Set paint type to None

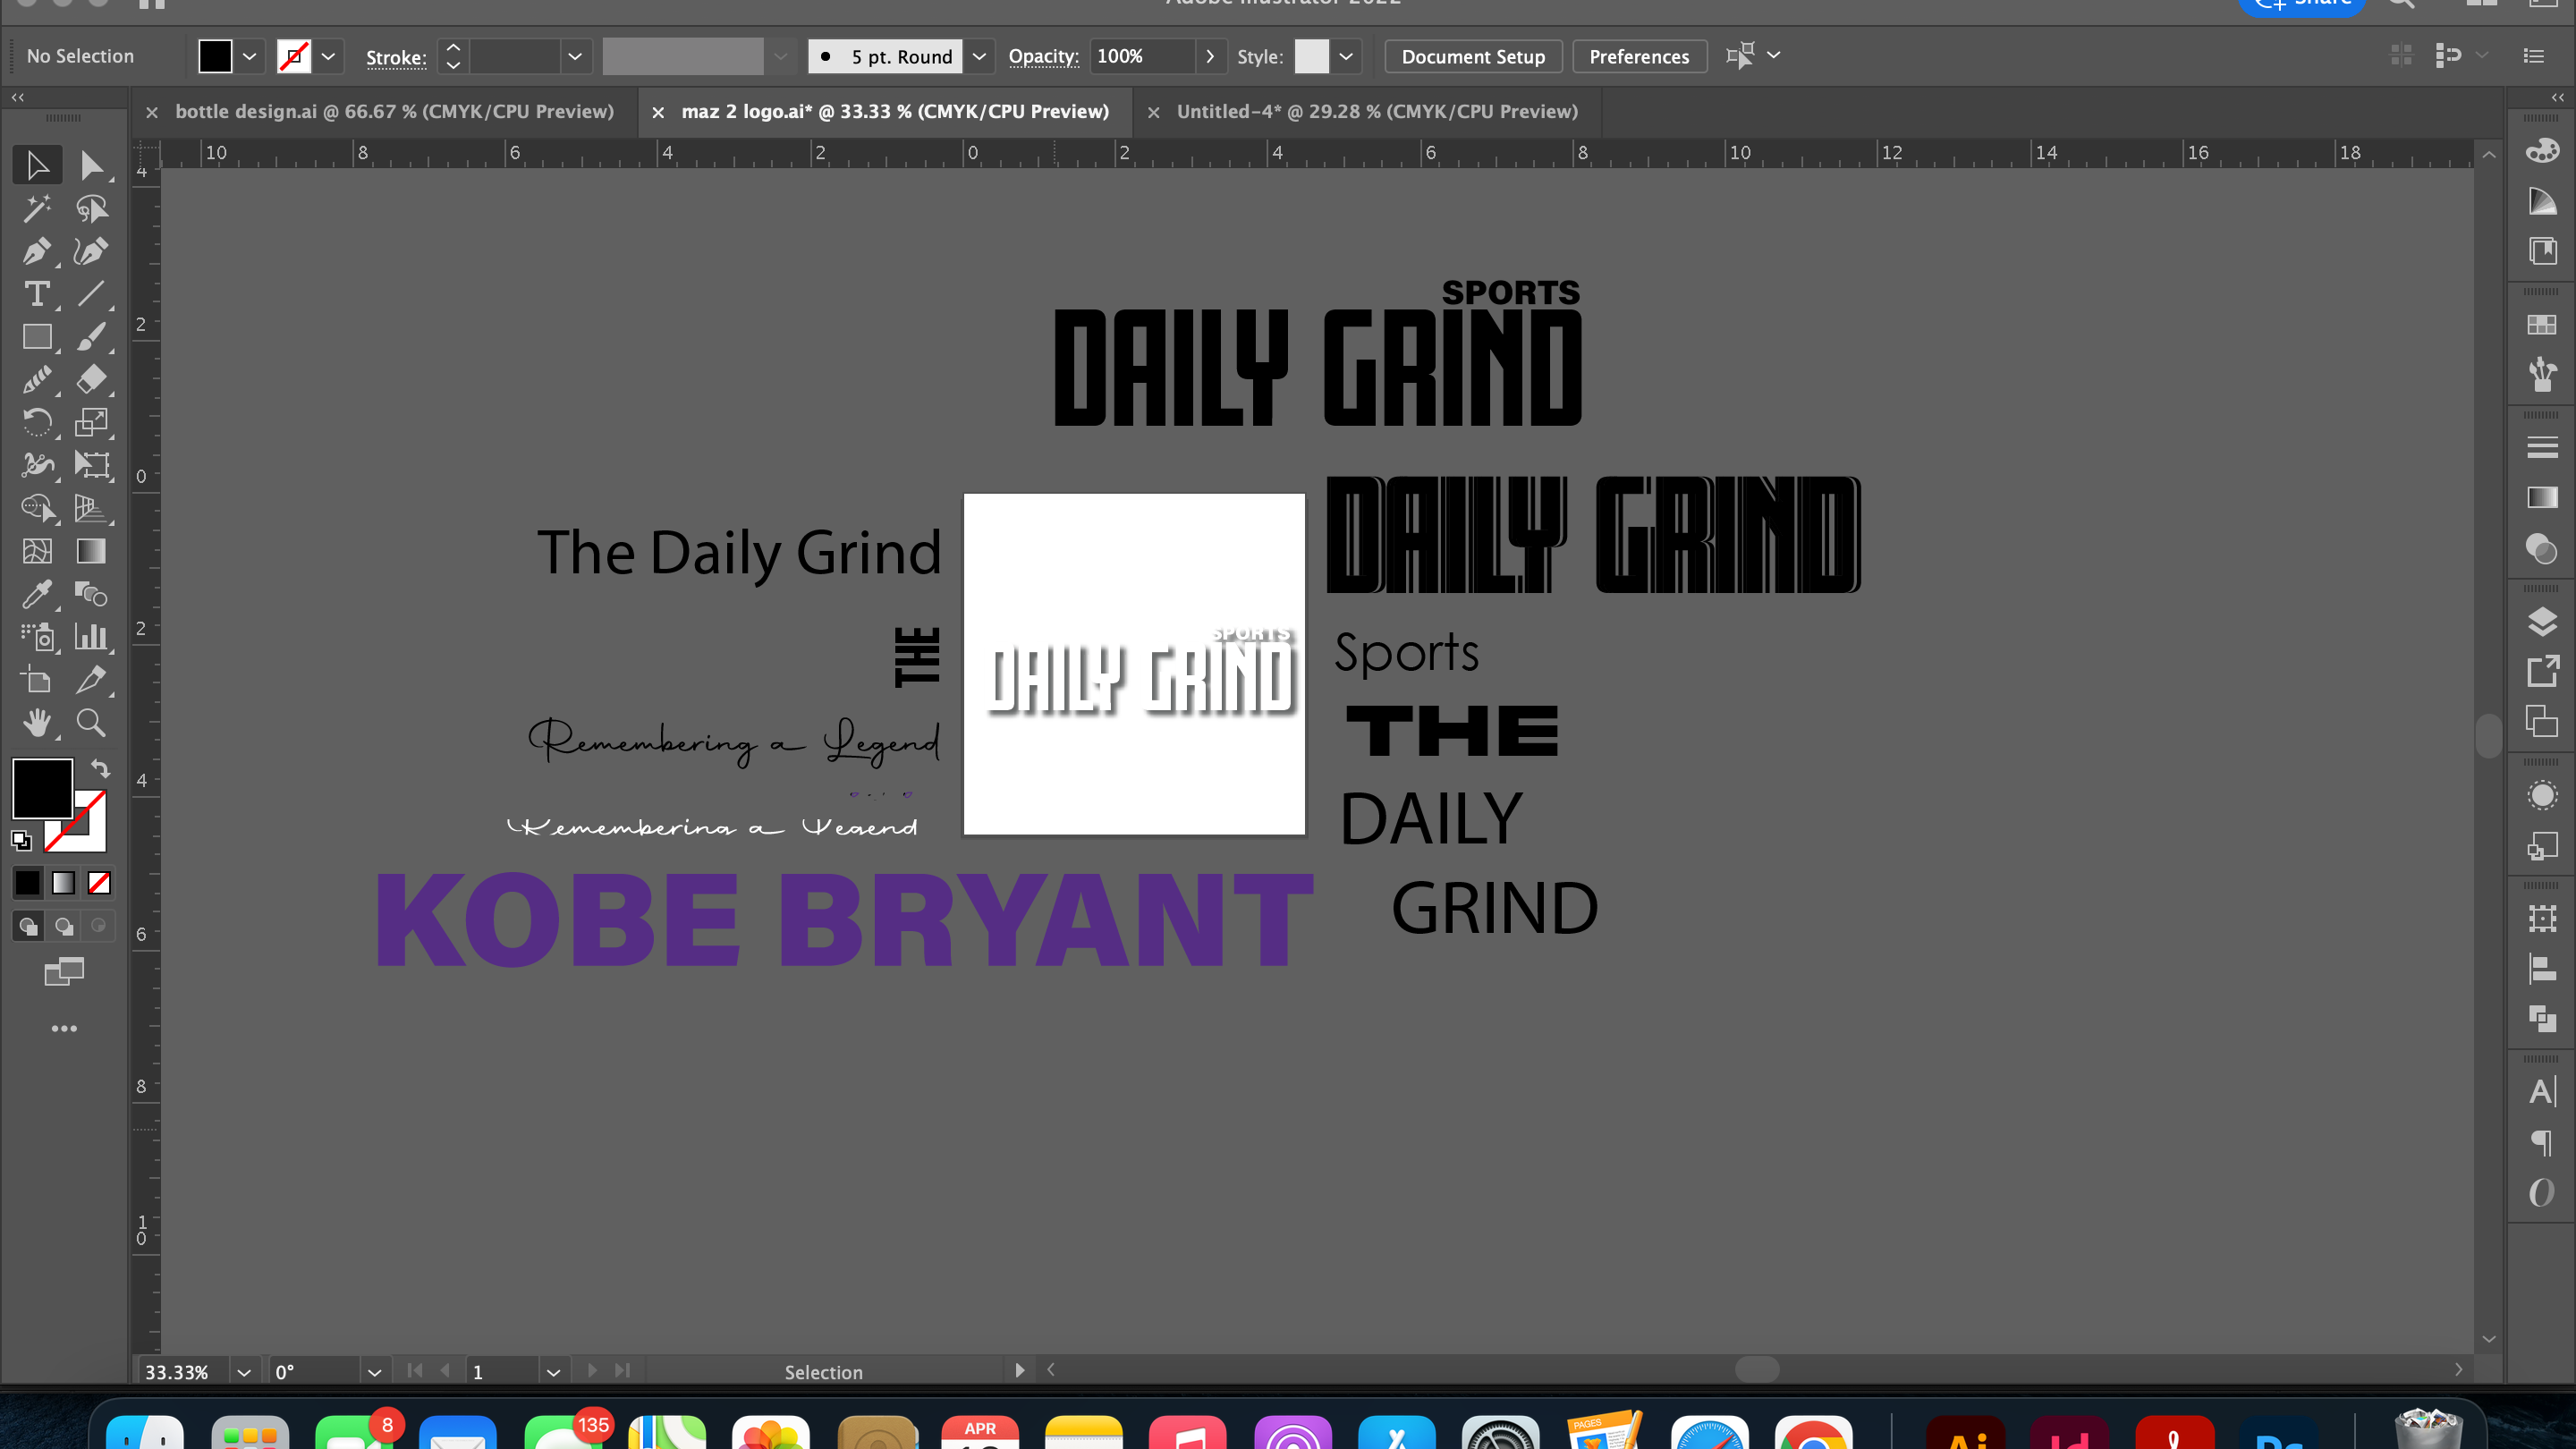pos(99,882)
